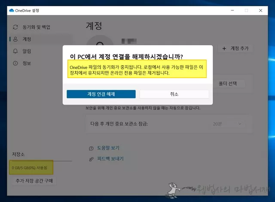Expand the 20분 vault lock dropdown
The image size is (275, 202).
[227, 124]
